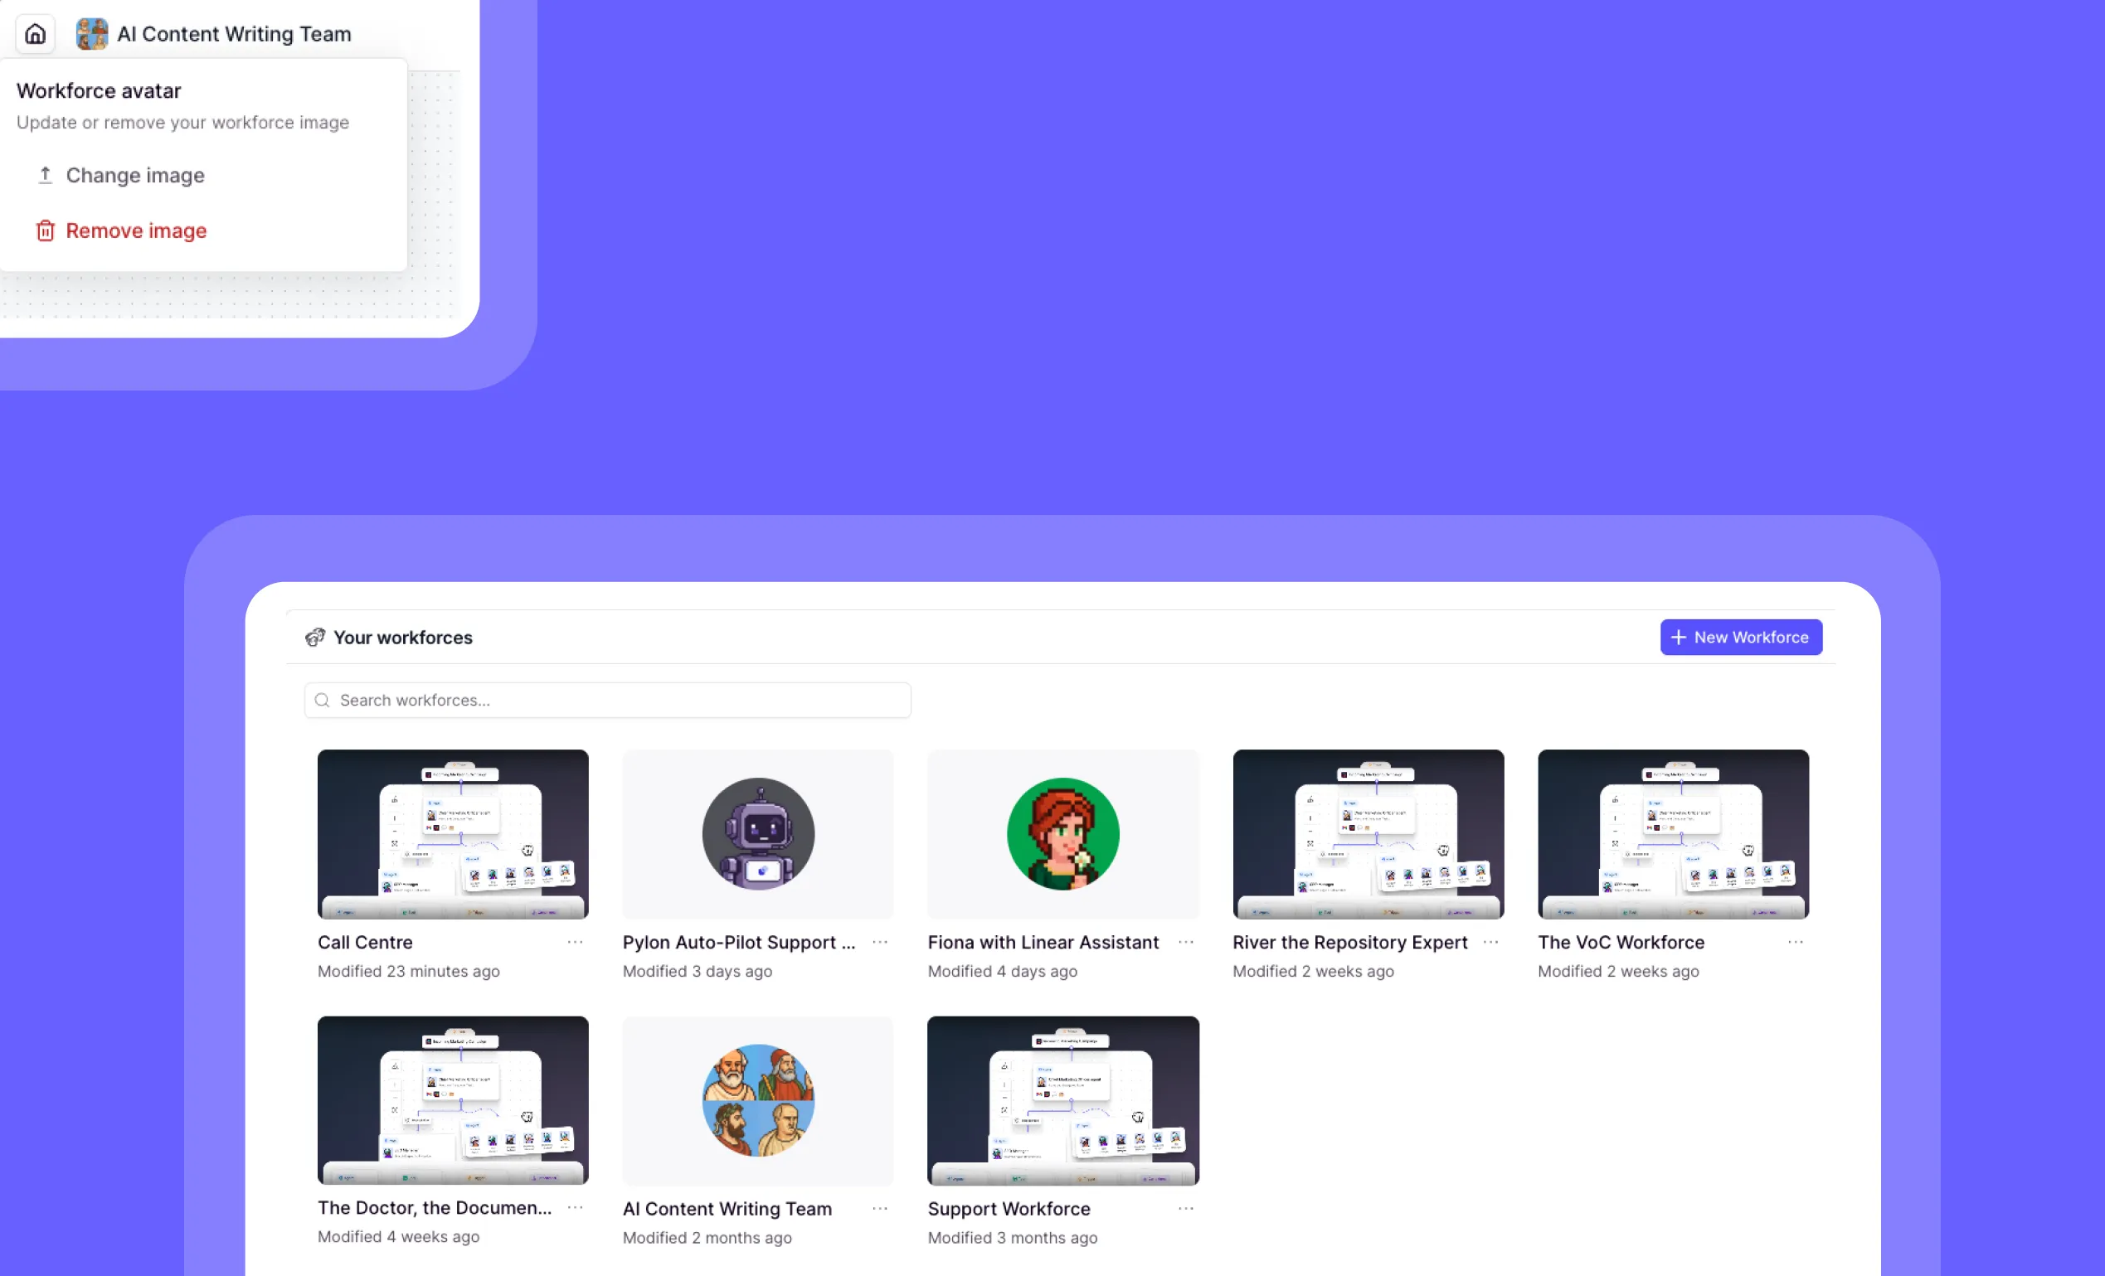Viewport: 2105px width, 1276px height.
Task: Click the New Workforce button
Action: tap(1740, 637)
